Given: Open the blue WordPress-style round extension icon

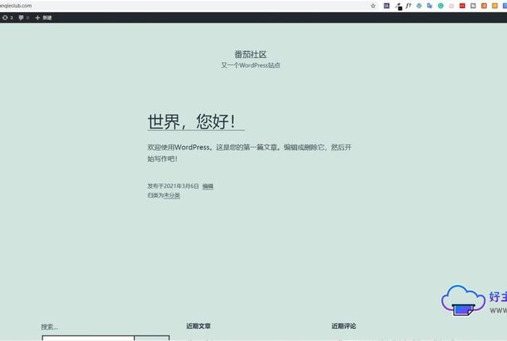Looking at the screenshot, I should [x=419, y=6].
